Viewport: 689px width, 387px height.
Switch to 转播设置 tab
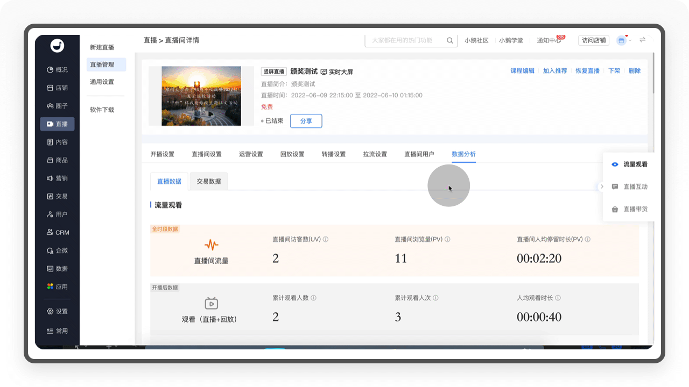coord(334,154)
